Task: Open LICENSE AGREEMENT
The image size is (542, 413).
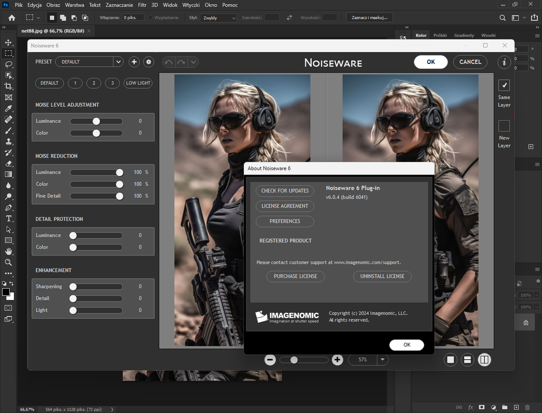Action: pos(285,206)
